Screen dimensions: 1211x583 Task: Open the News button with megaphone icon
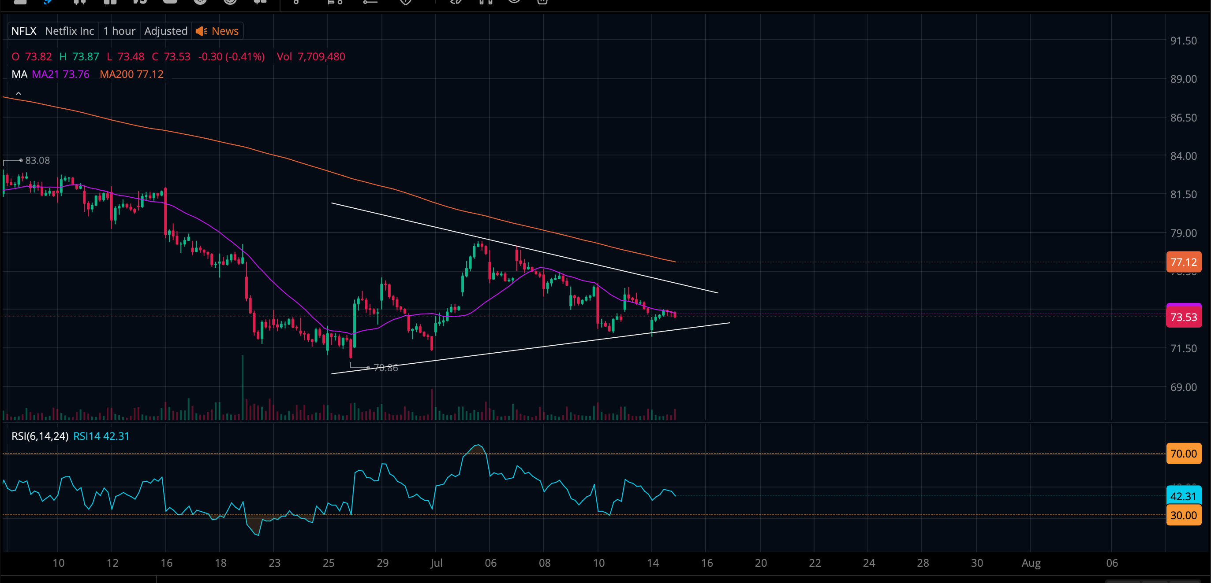[x=217, y=31]
